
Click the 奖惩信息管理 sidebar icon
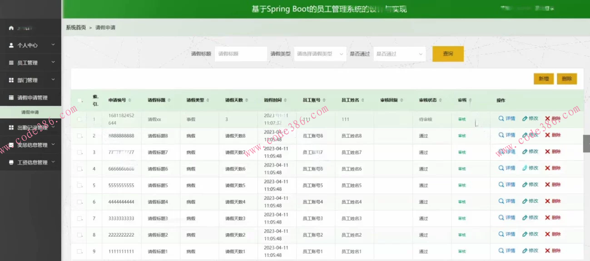pyautogui.click(x=10, y=145)
